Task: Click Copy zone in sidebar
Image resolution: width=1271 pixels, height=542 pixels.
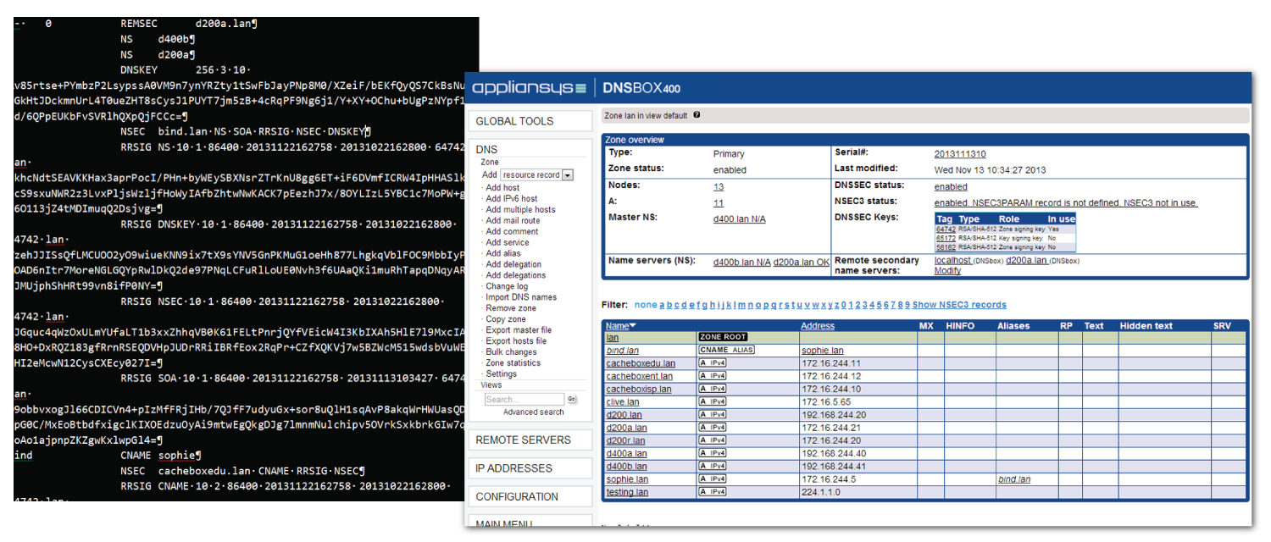Action: click(506, 320)
